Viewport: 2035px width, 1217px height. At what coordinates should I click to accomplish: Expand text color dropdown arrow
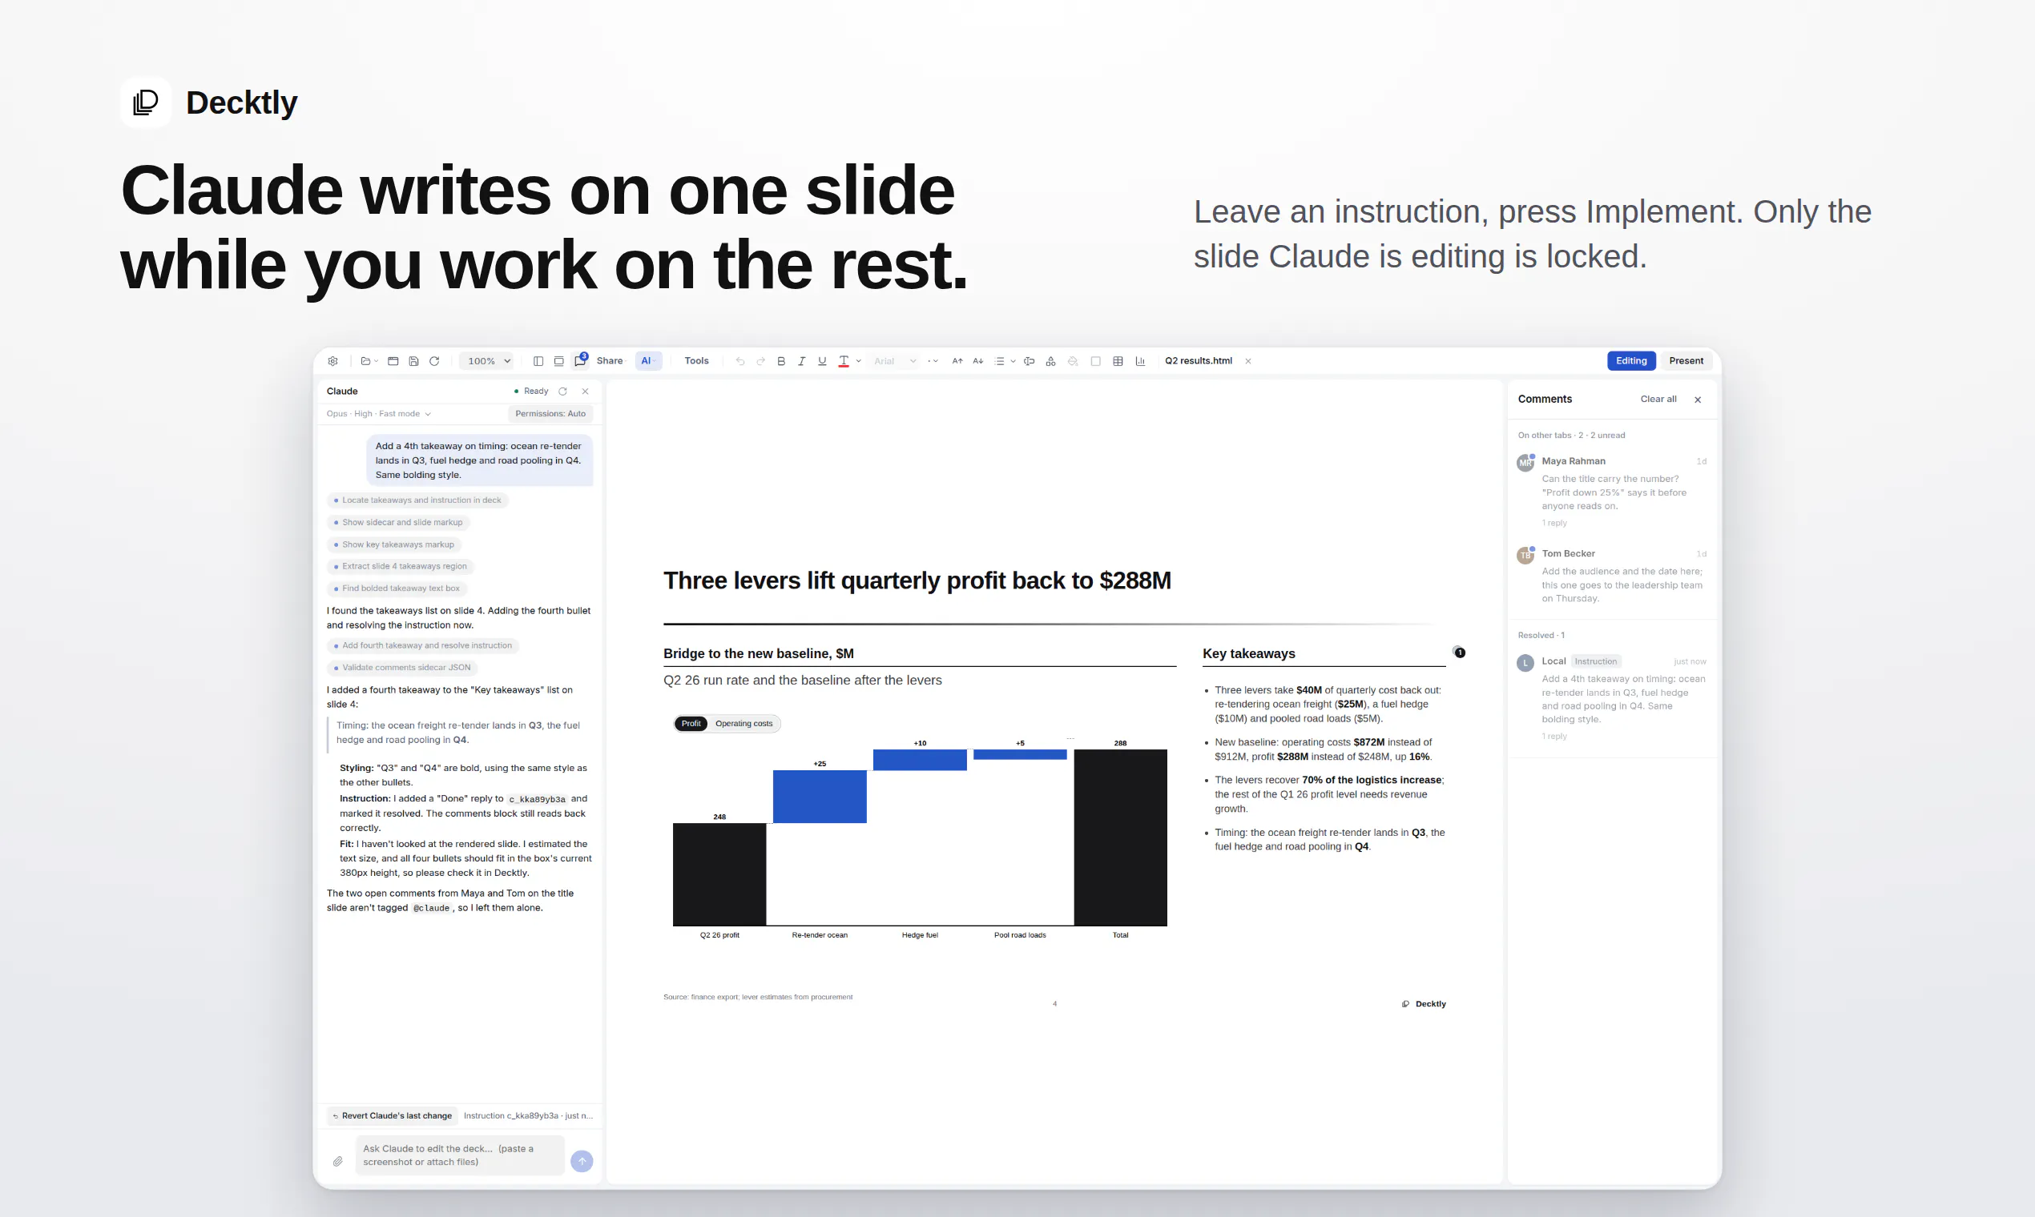858,361
